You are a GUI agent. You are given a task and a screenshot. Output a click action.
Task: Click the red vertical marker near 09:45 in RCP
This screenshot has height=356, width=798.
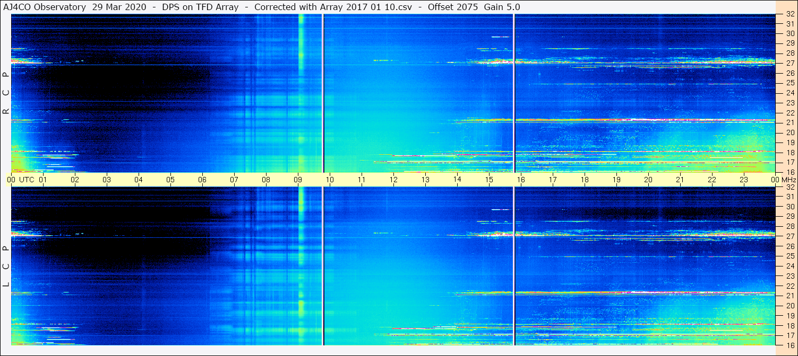point(323,93)
